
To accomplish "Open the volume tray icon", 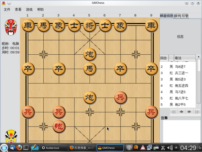I will (170, 148).
